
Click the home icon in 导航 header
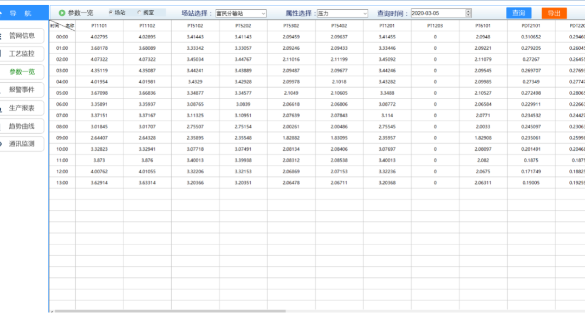coord(1,14)
